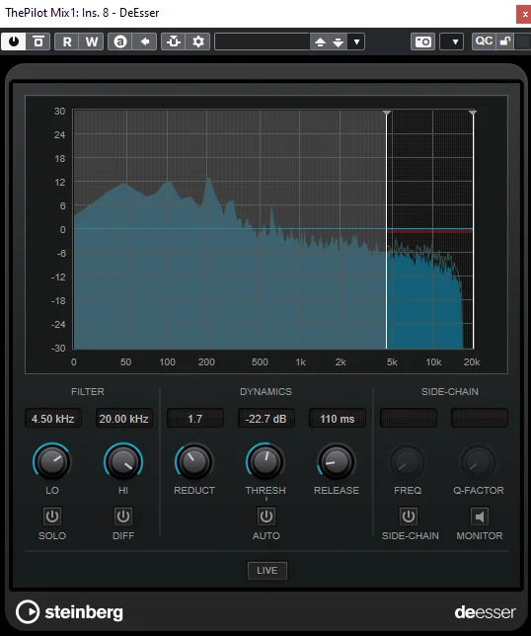Click the DYNAMICS section label

click(265, 391)
